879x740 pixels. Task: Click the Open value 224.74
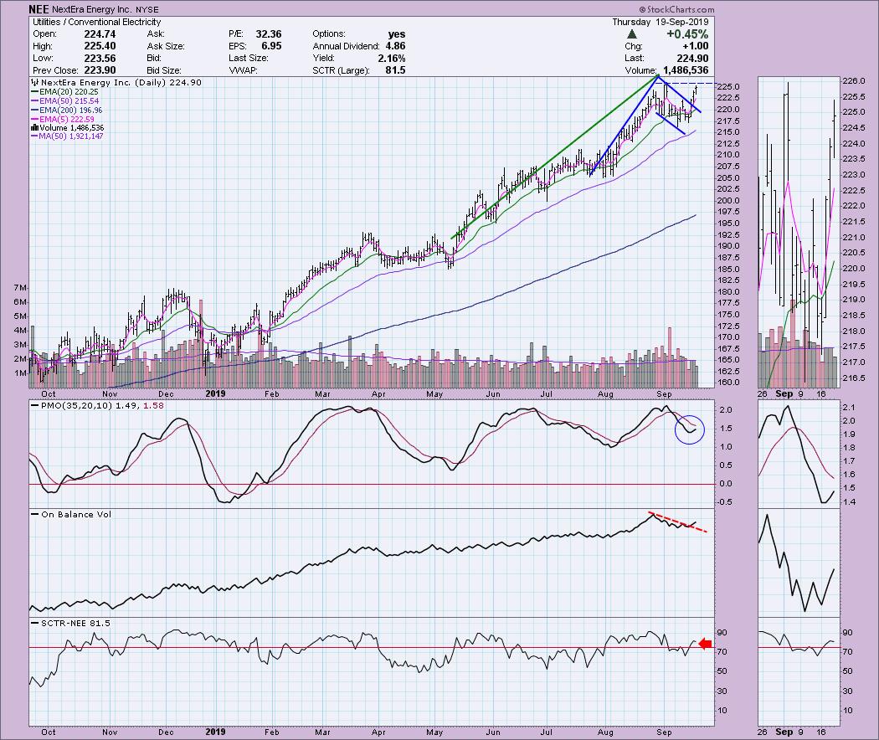[x=100, y=34]
